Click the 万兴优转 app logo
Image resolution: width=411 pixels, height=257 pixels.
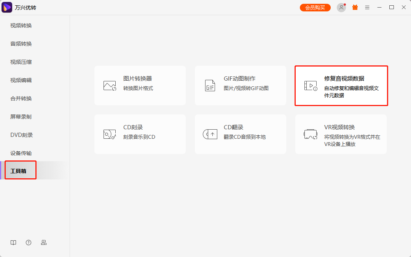coord(7,7)
